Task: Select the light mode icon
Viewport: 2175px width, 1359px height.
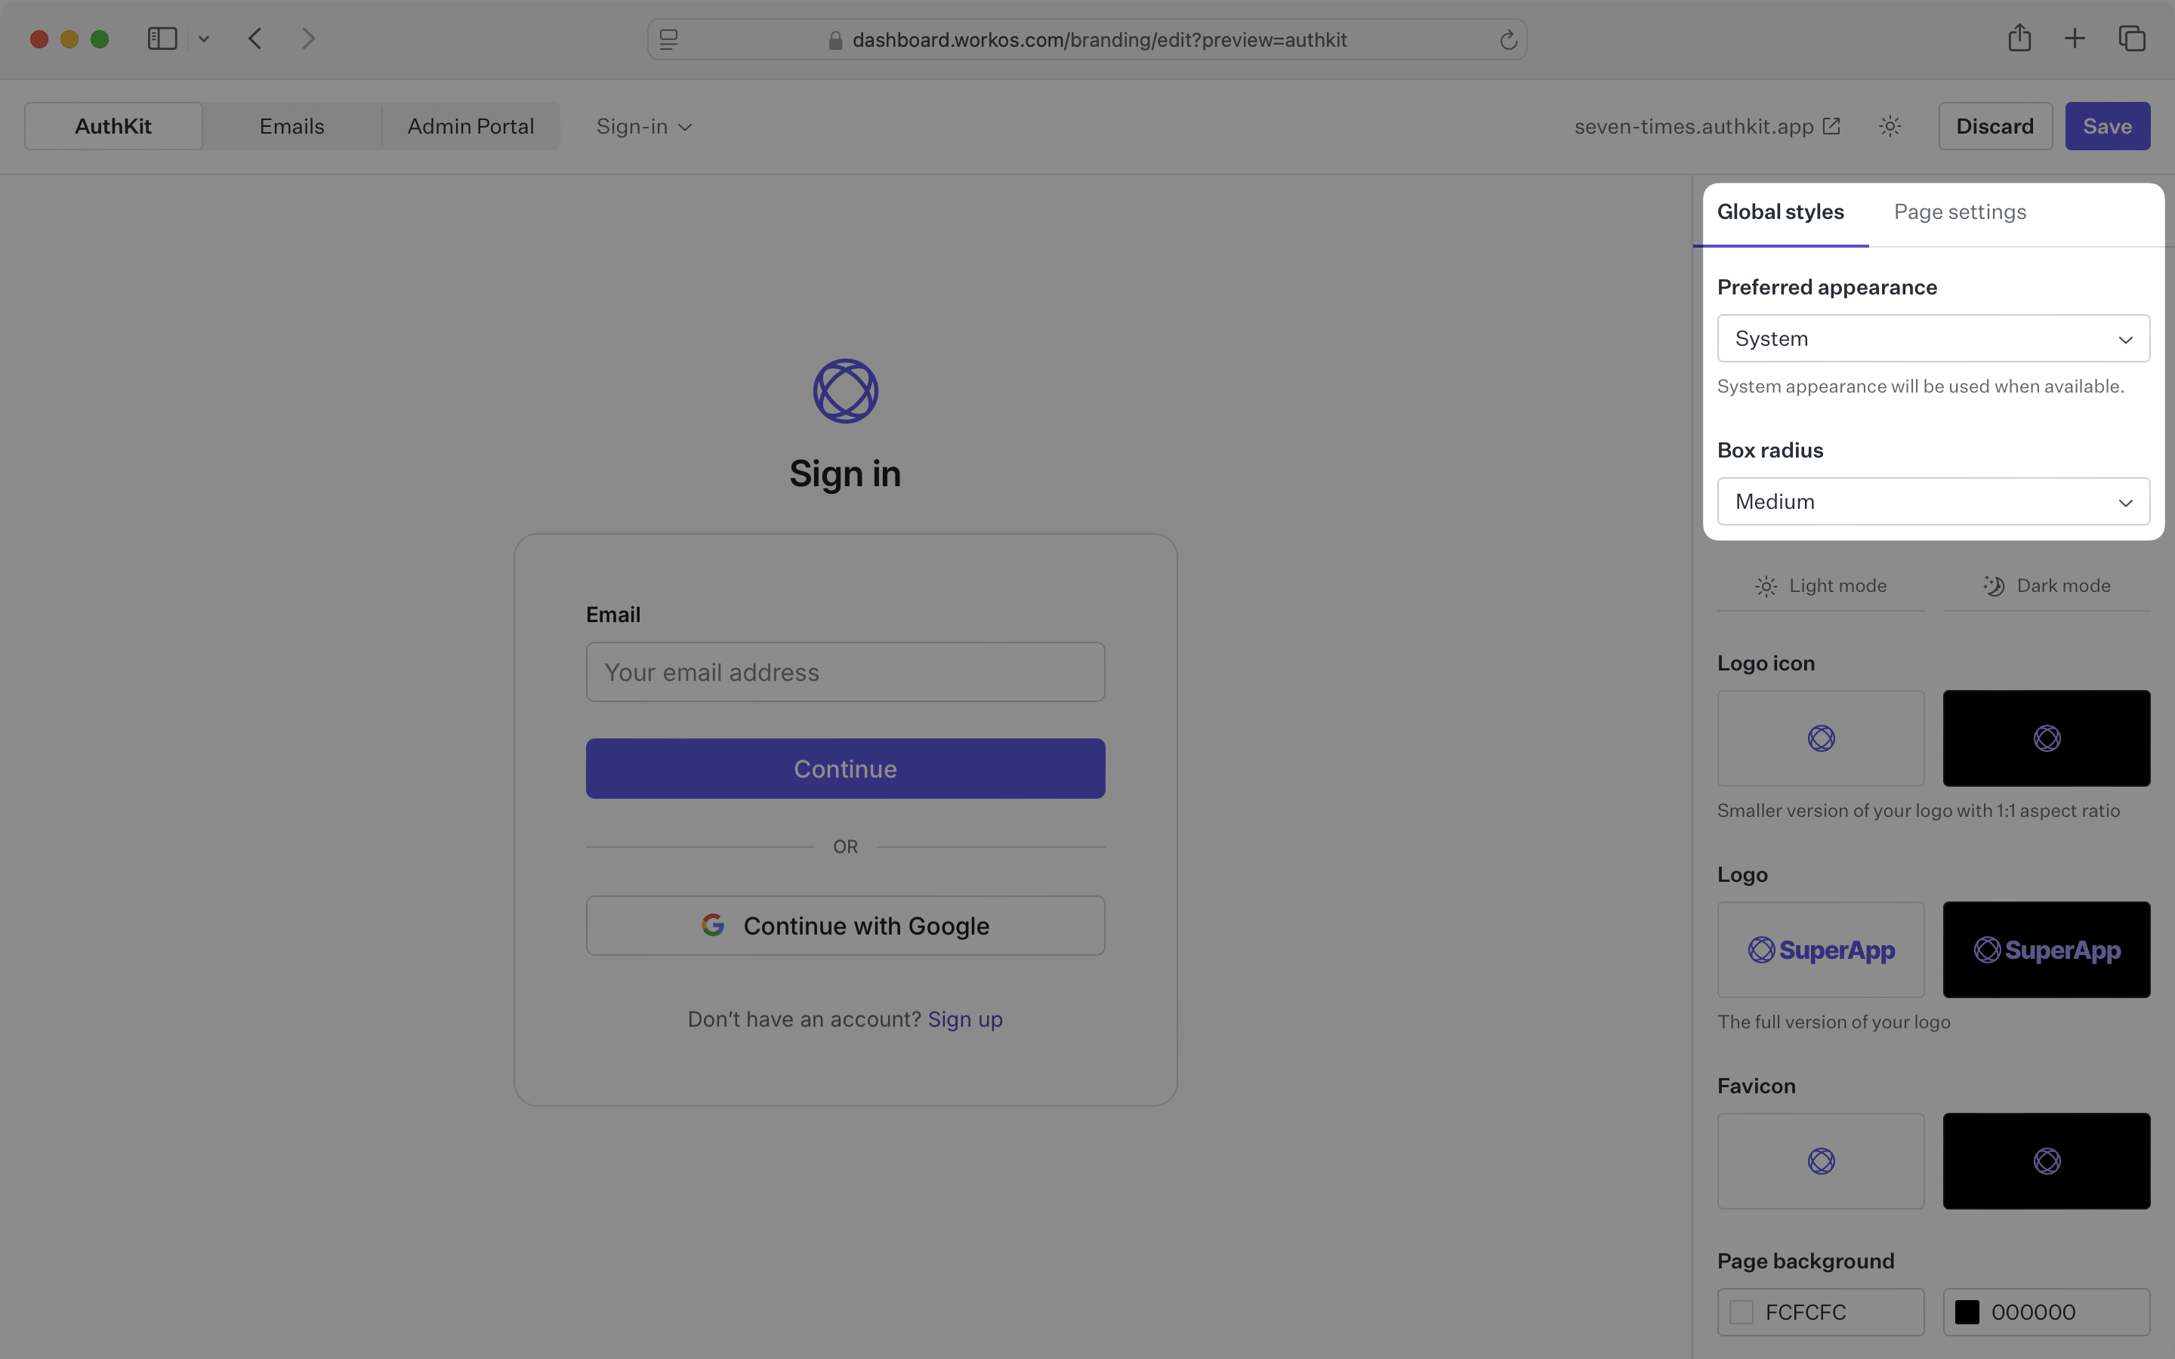Action: point(1765,586)
